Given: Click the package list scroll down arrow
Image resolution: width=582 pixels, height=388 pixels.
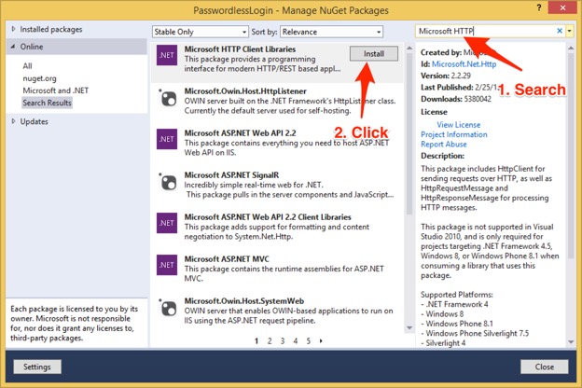Looking at the screenshot, I should click(x=409, y=328).
